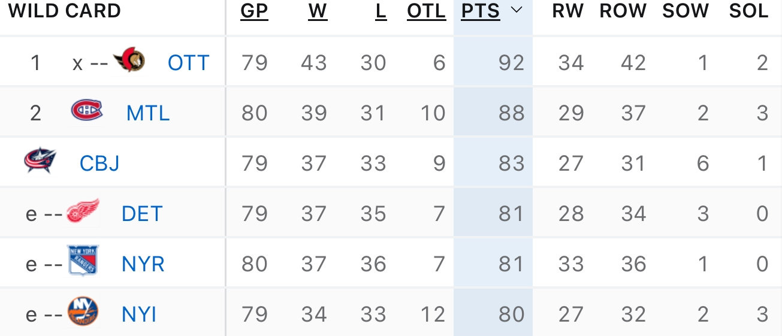Viewport: 782px width, 336px height.
Task: Click the Detroit Red Wings logo
Action: [x=83, y=211]
